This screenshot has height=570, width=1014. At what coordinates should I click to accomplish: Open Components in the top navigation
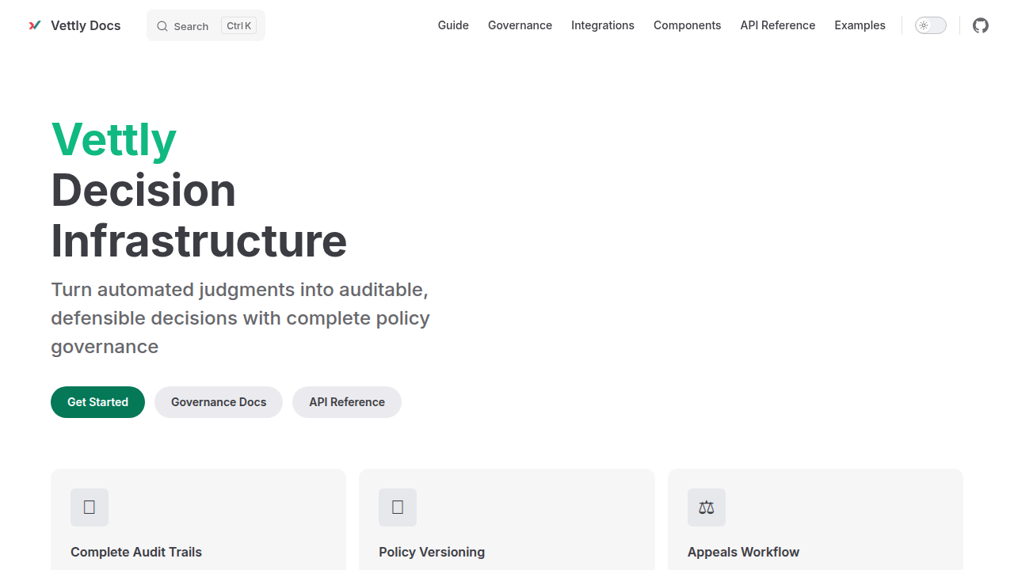pyautogui.click(x=688, y=25)
